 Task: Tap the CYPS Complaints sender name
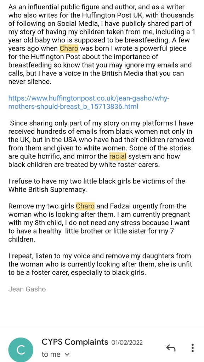pyautogui.click(x=75, y=342)
